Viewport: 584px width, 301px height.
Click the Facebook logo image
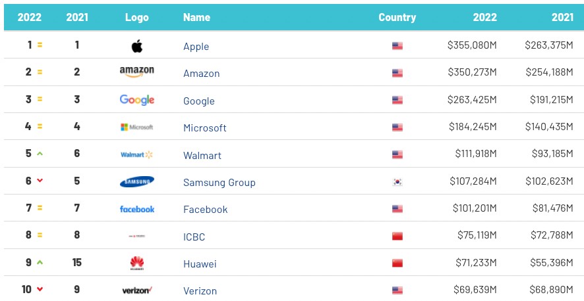[137, 209]
